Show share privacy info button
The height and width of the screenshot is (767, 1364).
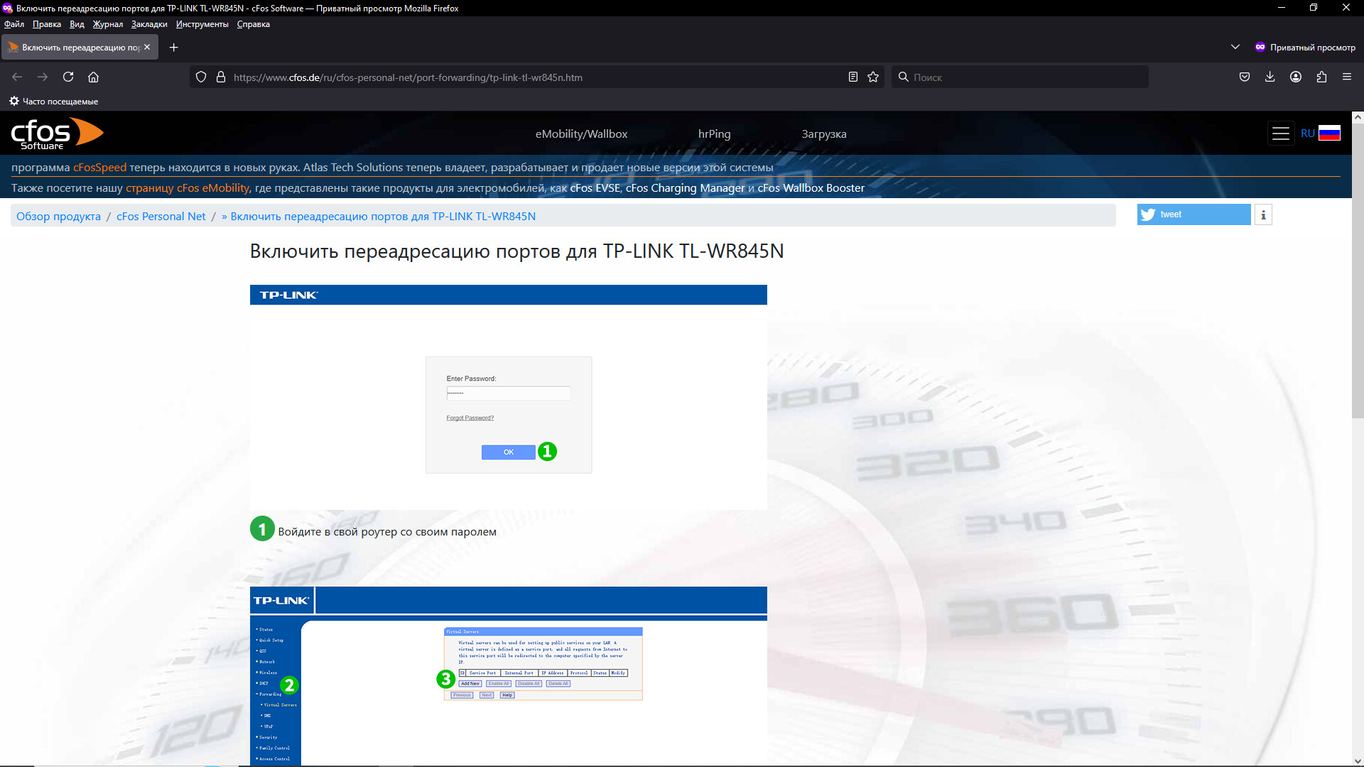[x=1263, y=214]
